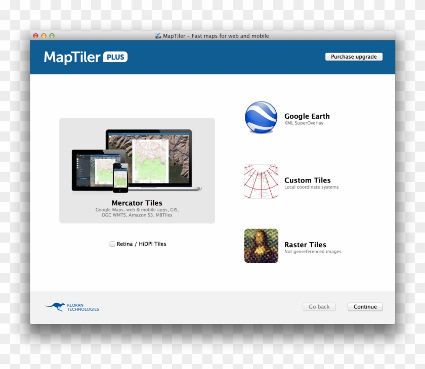Select the Mercator Tiles heading text
Viewport: 425px width, 369px height.
point(137,203)
